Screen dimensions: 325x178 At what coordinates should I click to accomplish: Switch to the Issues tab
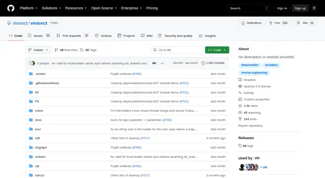(x=39, y=36)
